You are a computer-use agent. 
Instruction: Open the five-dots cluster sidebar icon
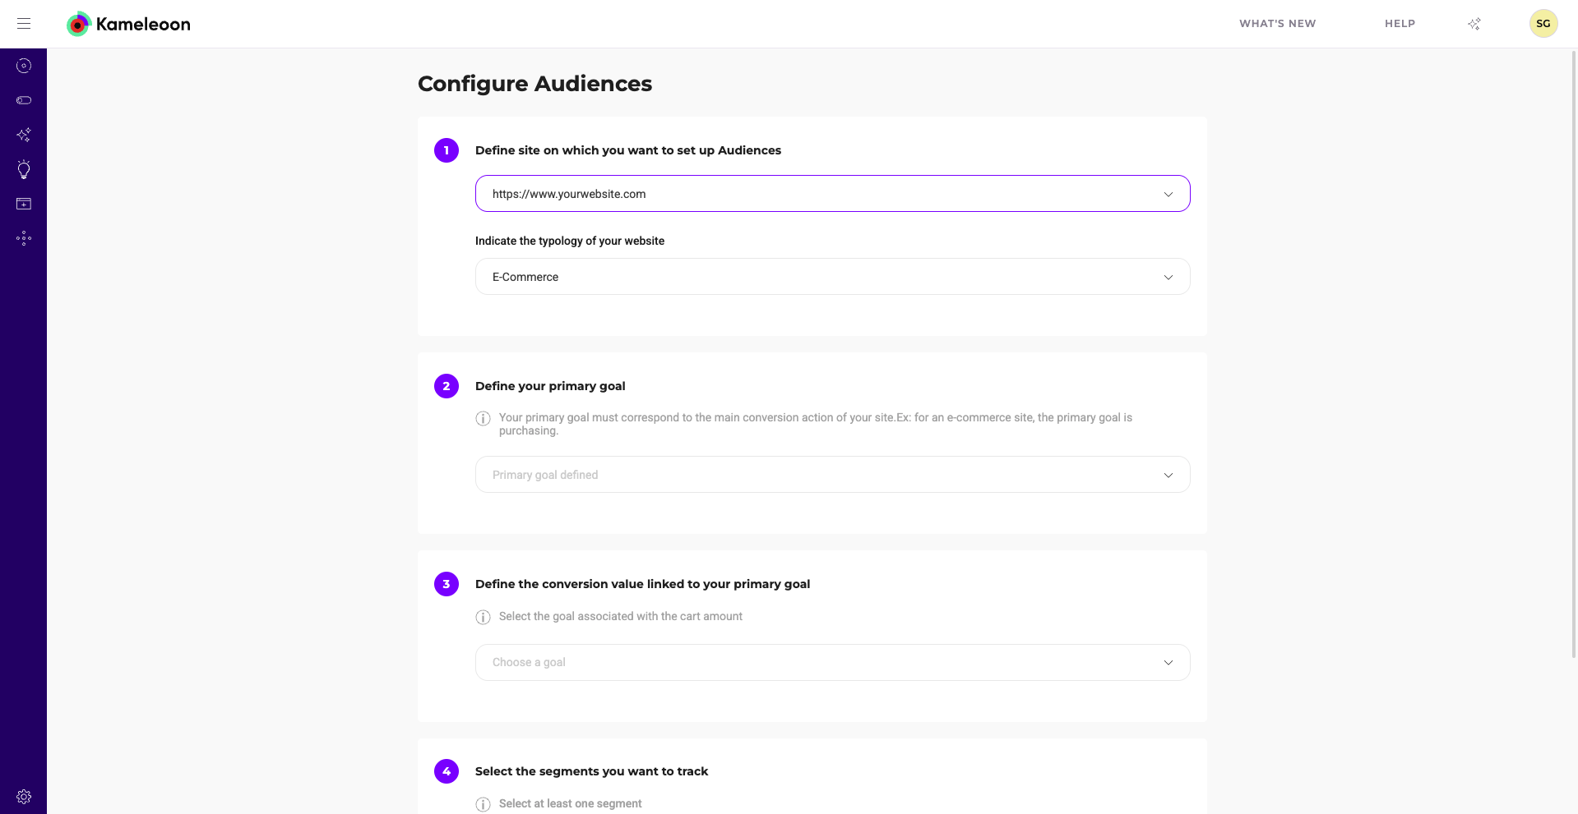pos(24,238)
